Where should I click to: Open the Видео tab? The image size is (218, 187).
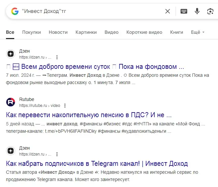point(112,32)
